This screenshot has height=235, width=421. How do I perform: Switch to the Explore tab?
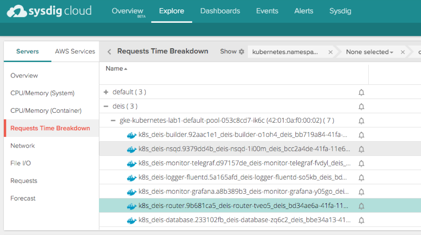click(171, 11)
